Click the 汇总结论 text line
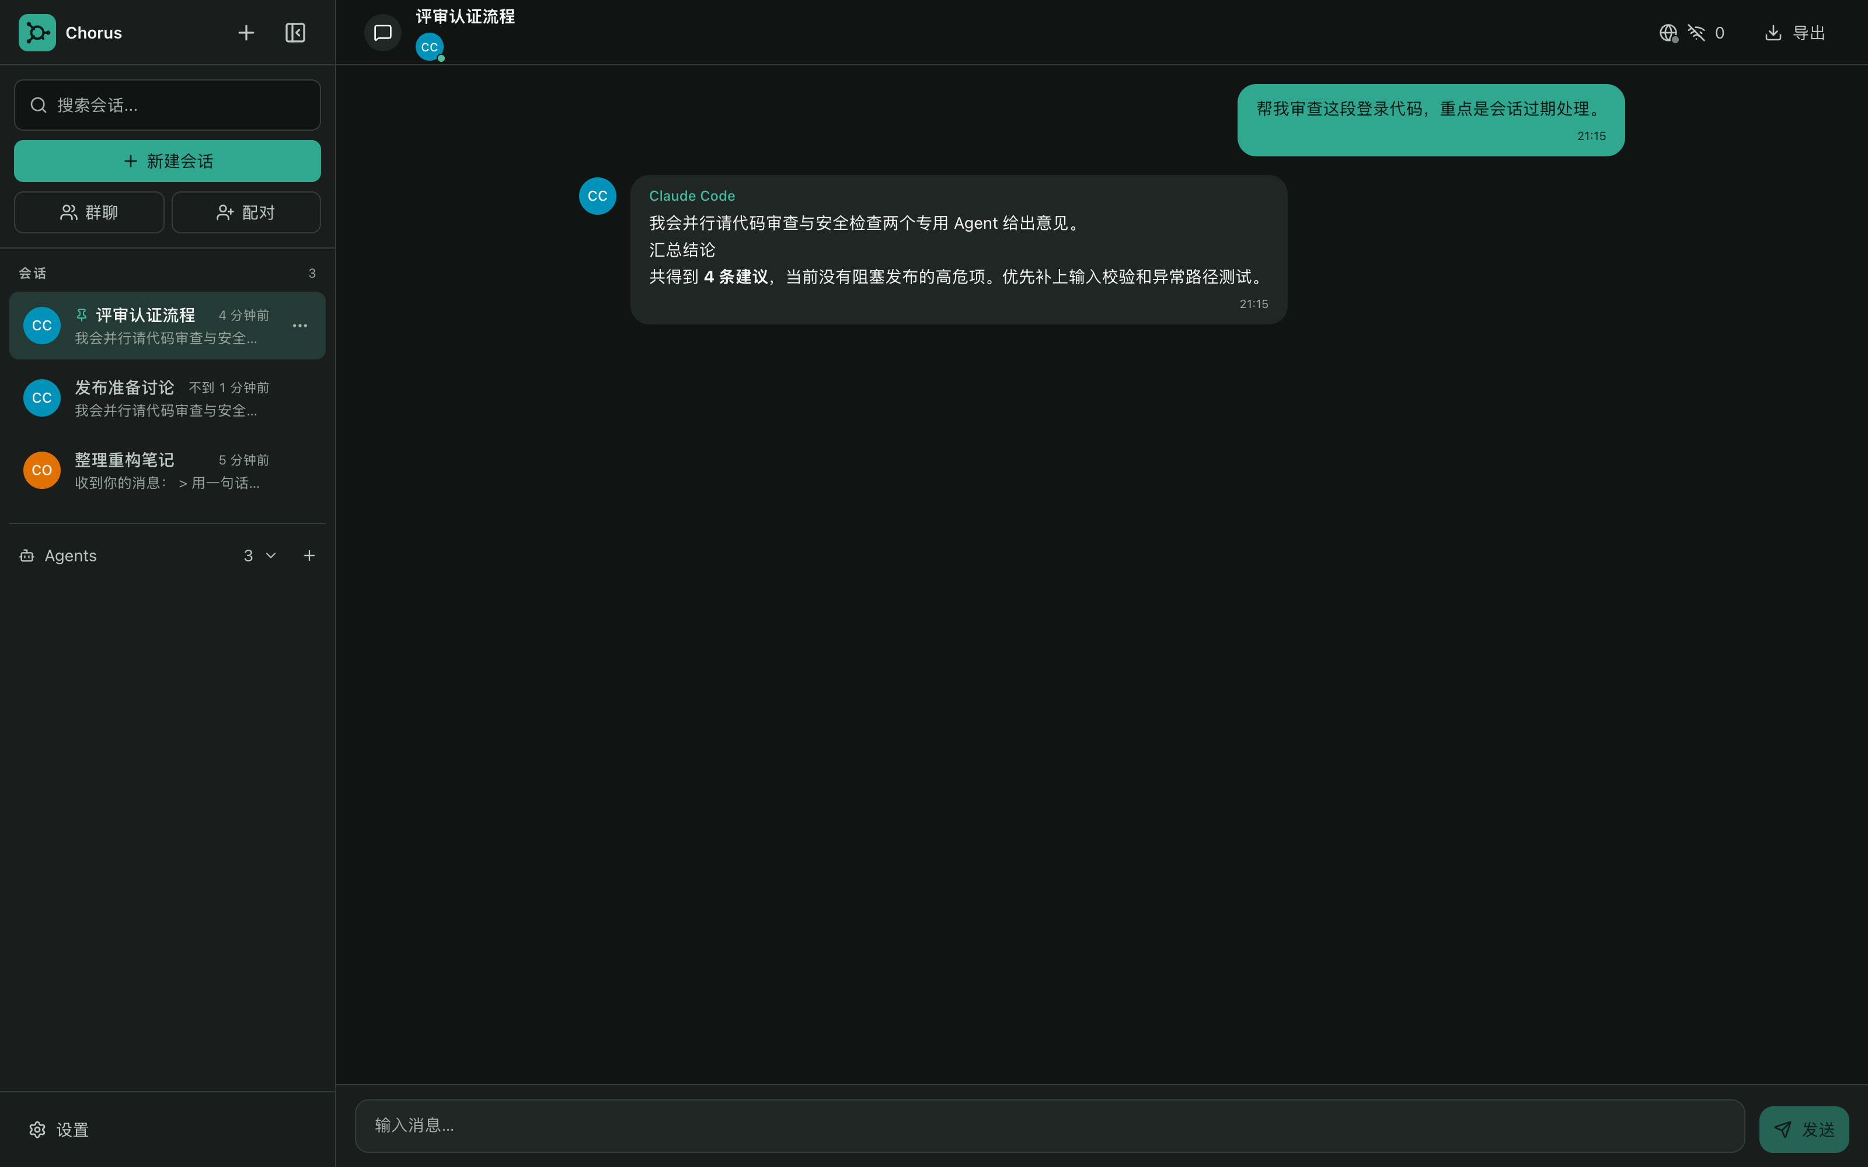Screen dimensions: 1868x1167 click(682, 250)
